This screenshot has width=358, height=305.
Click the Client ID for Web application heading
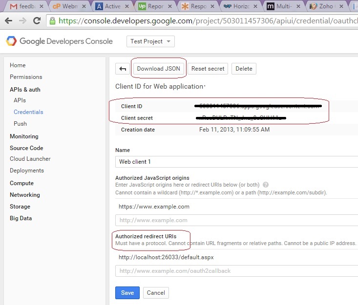159,86
